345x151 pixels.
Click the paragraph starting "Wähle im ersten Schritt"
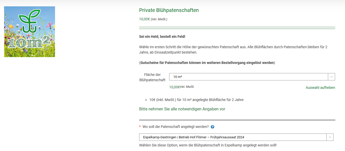point(233,50)
